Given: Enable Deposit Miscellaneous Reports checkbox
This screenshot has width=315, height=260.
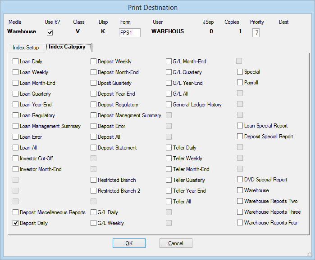Looking at the screenshot, I should [16, 212].
